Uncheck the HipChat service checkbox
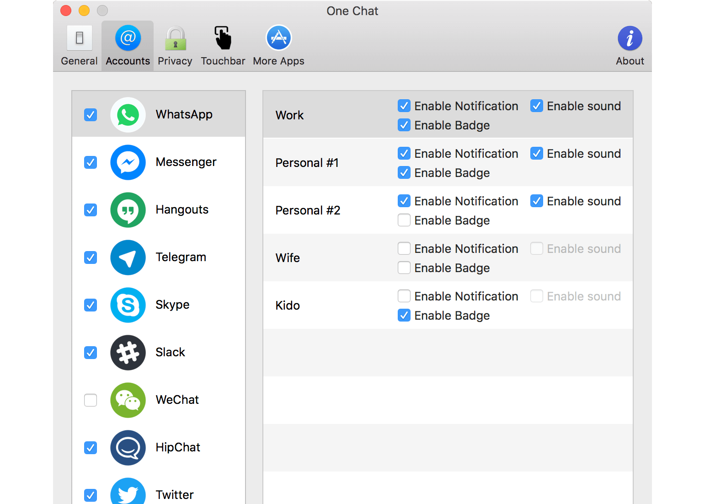 [91, 448]
